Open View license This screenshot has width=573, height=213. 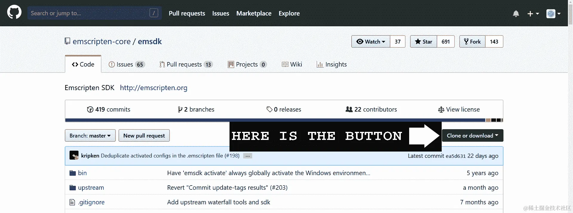(x=459, y=109)
